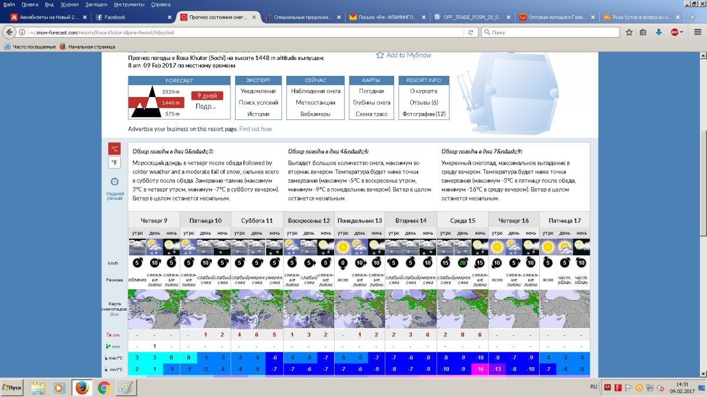This screenshot has width=707, height=397.
Task: Open 'О курорте' resort info link
Action: click(424, 91)
